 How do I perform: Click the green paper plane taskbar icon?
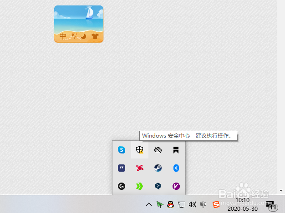160,204
